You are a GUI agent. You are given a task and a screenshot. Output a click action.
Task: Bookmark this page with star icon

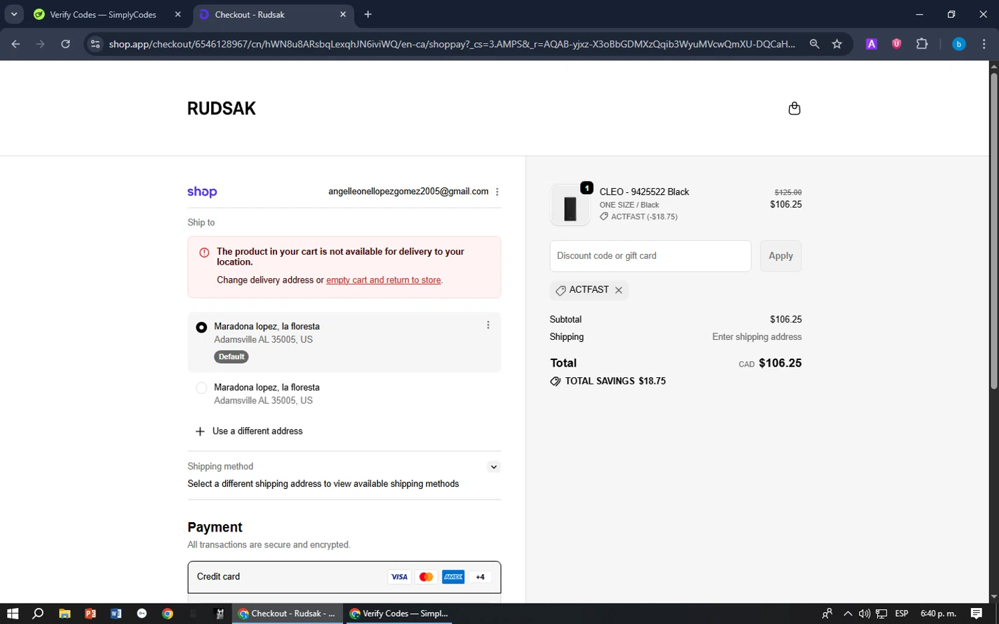pos(837,44)
